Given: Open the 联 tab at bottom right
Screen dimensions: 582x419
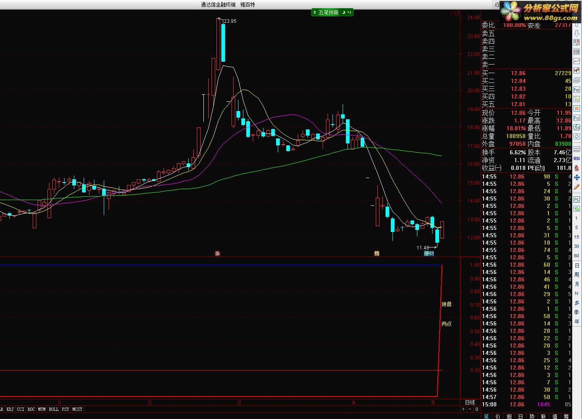Looking at the screenshot, I should click(x=543, y=416).
